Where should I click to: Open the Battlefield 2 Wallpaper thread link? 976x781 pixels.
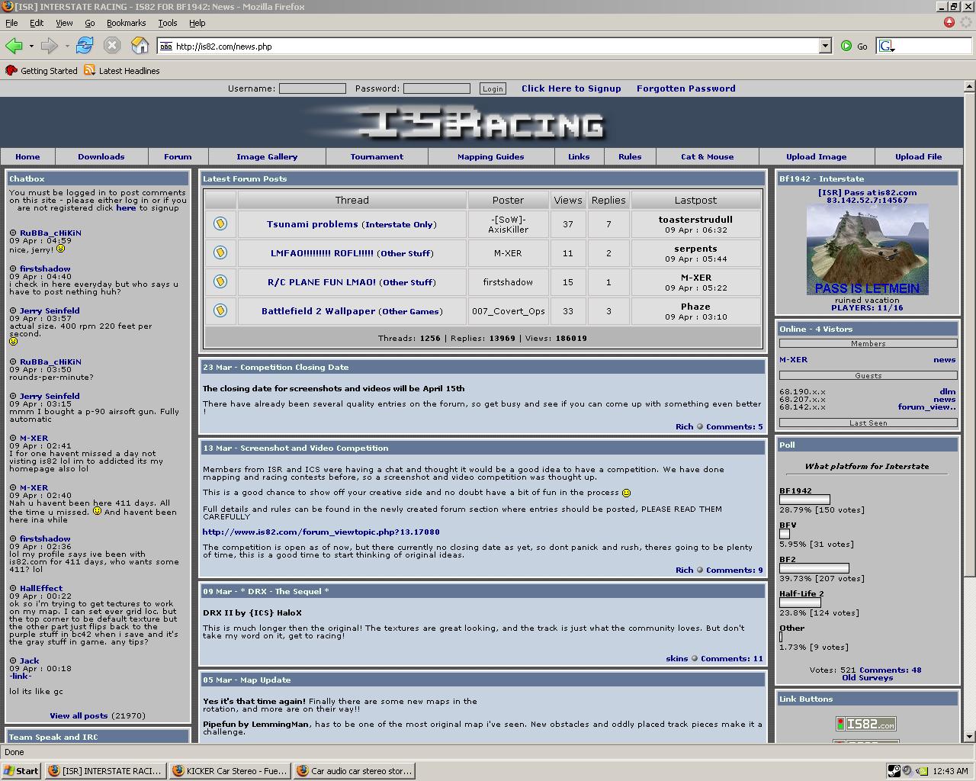point(319,311)
